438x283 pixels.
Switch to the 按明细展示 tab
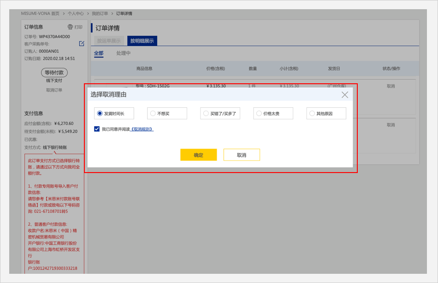(x=142, y=41)
